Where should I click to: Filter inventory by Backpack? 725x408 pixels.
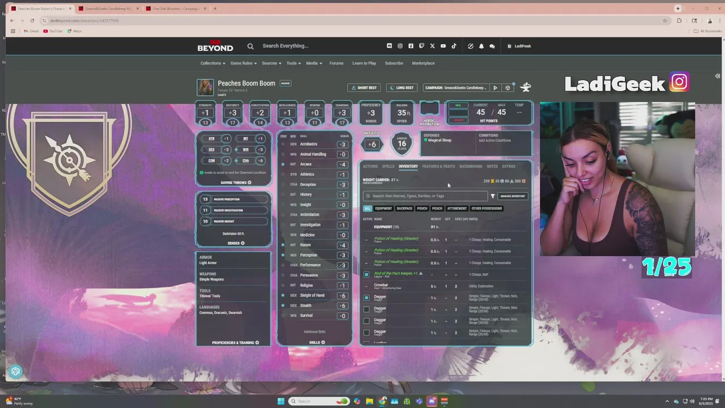404,209
